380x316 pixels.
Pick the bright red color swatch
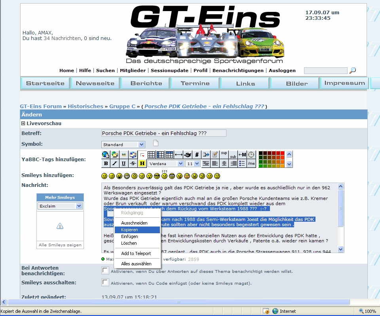click(282, 153)
